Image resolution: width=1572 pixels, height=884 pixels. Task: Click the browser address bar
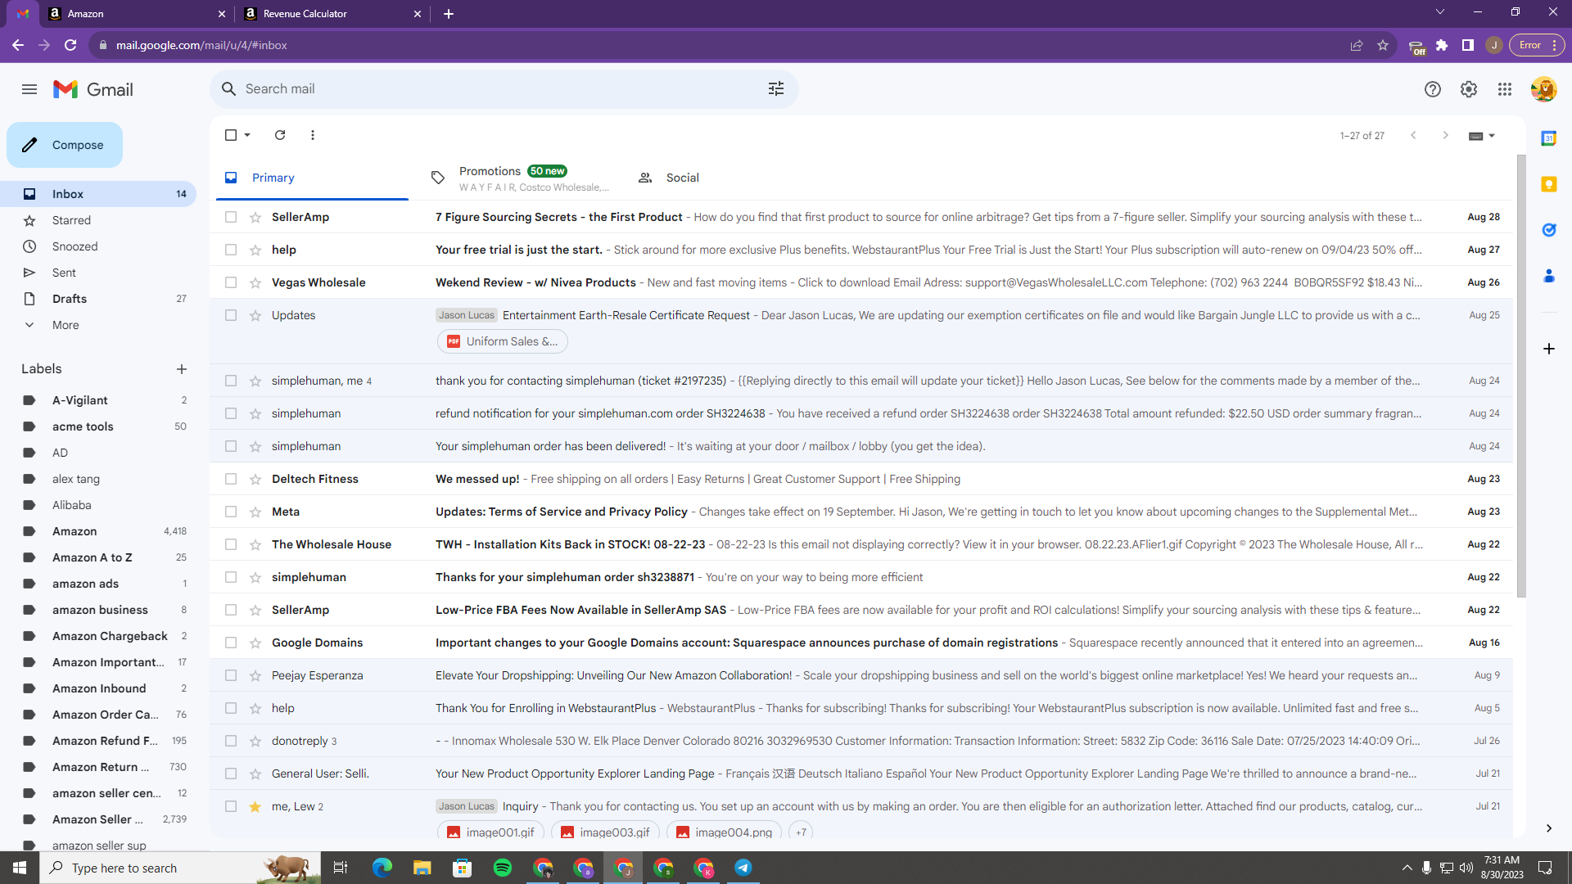pyautogui.click(x=720, y=45)
